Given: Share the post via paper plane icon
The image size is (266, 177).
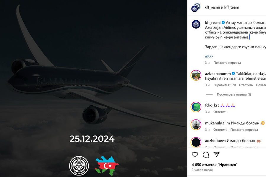Looking at the screenshot, I should pyautogui.click(x=216, y=155).
